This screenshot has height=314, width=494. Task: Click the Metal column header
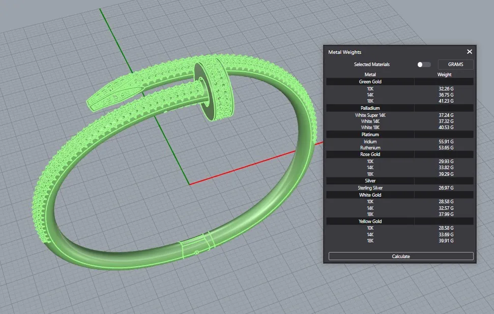coord(370,75)
